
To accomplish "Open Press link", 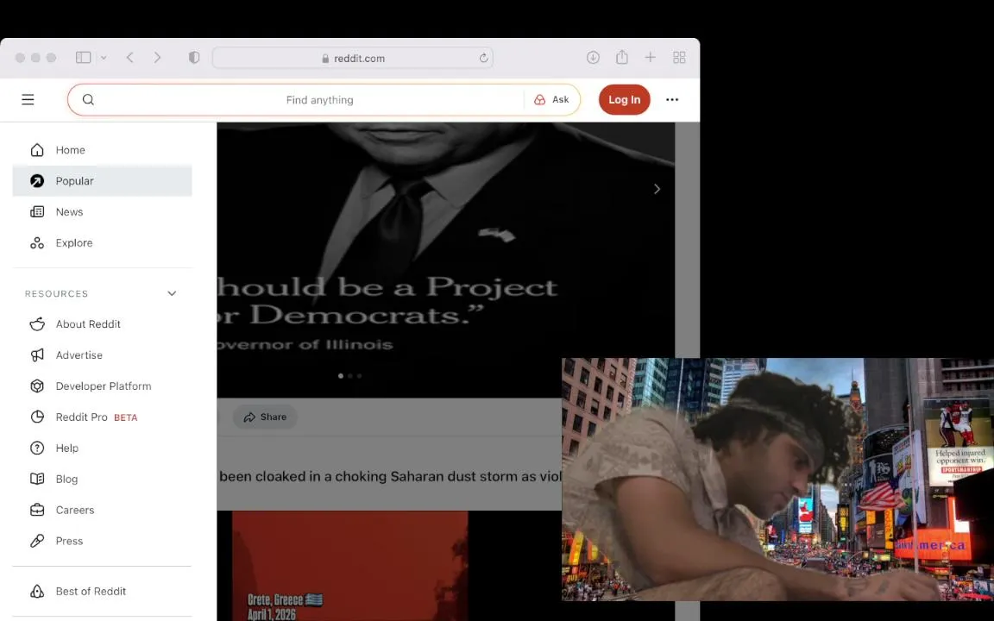I will [102, 542].
